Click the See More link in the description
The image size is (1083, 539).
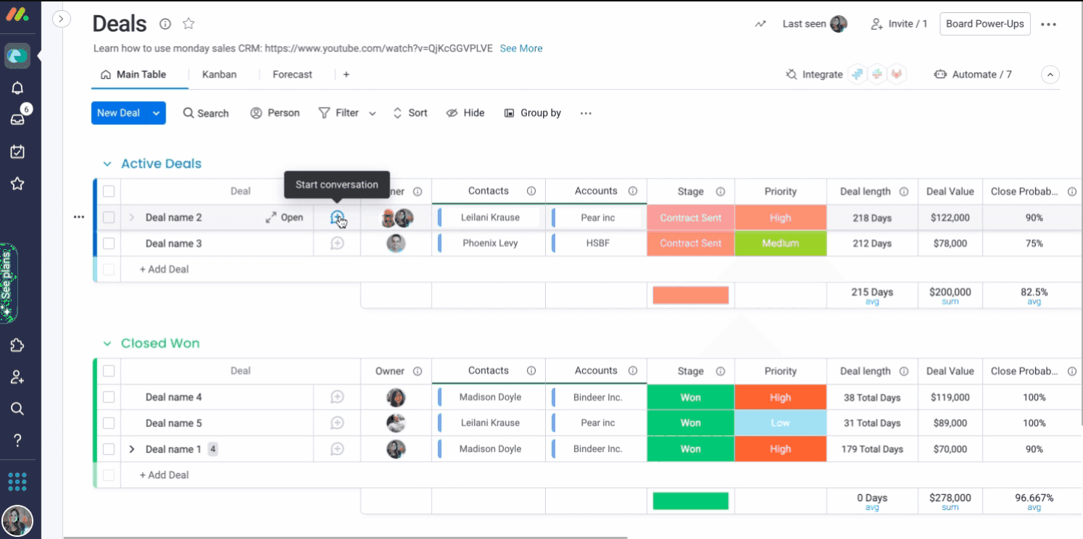point(520,48)
